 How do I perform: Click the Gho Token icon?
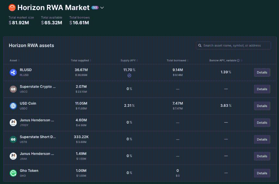pos(13,173)
